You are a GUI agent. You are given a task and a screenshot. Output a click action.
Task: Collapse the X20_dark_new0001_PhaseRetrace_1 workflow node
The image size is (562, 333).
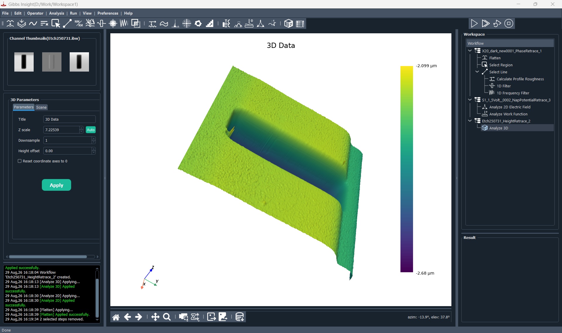(x=470, y=51)
